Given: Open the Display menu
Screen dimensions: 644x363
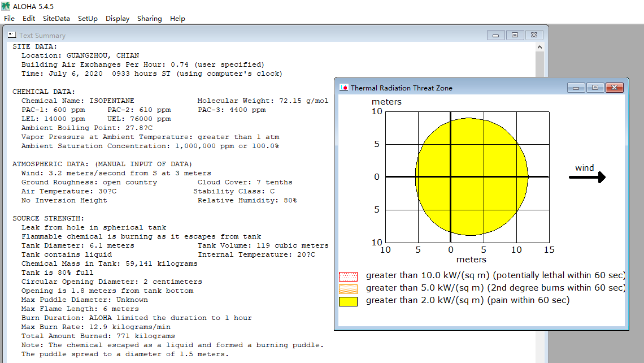Looking at the screenshot, I should click(x=118, y=19).
